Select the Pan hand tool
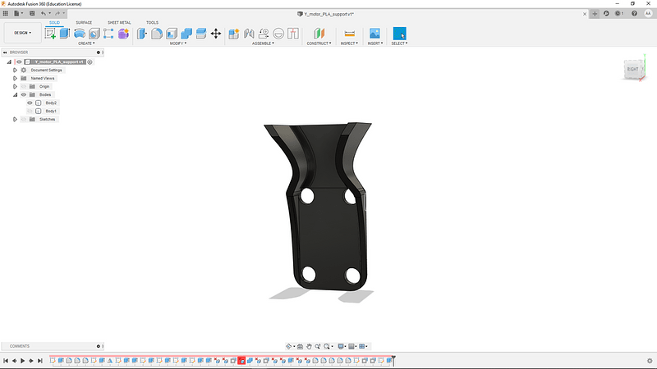Image resolution: width=657 pixels, height=369 pixels. click(309, 346)
